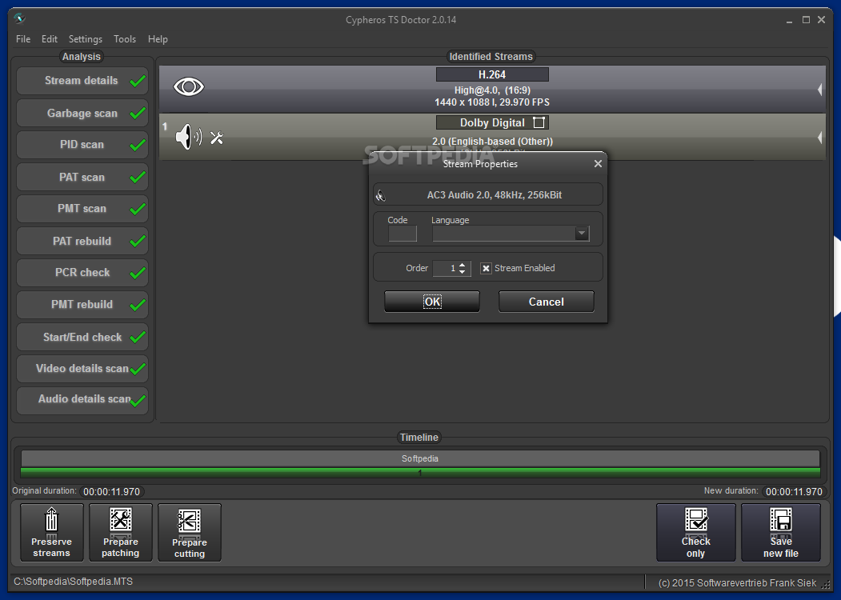Click the green timeline progress bar
Screen dimensions: 841x600
pos(420,472)
